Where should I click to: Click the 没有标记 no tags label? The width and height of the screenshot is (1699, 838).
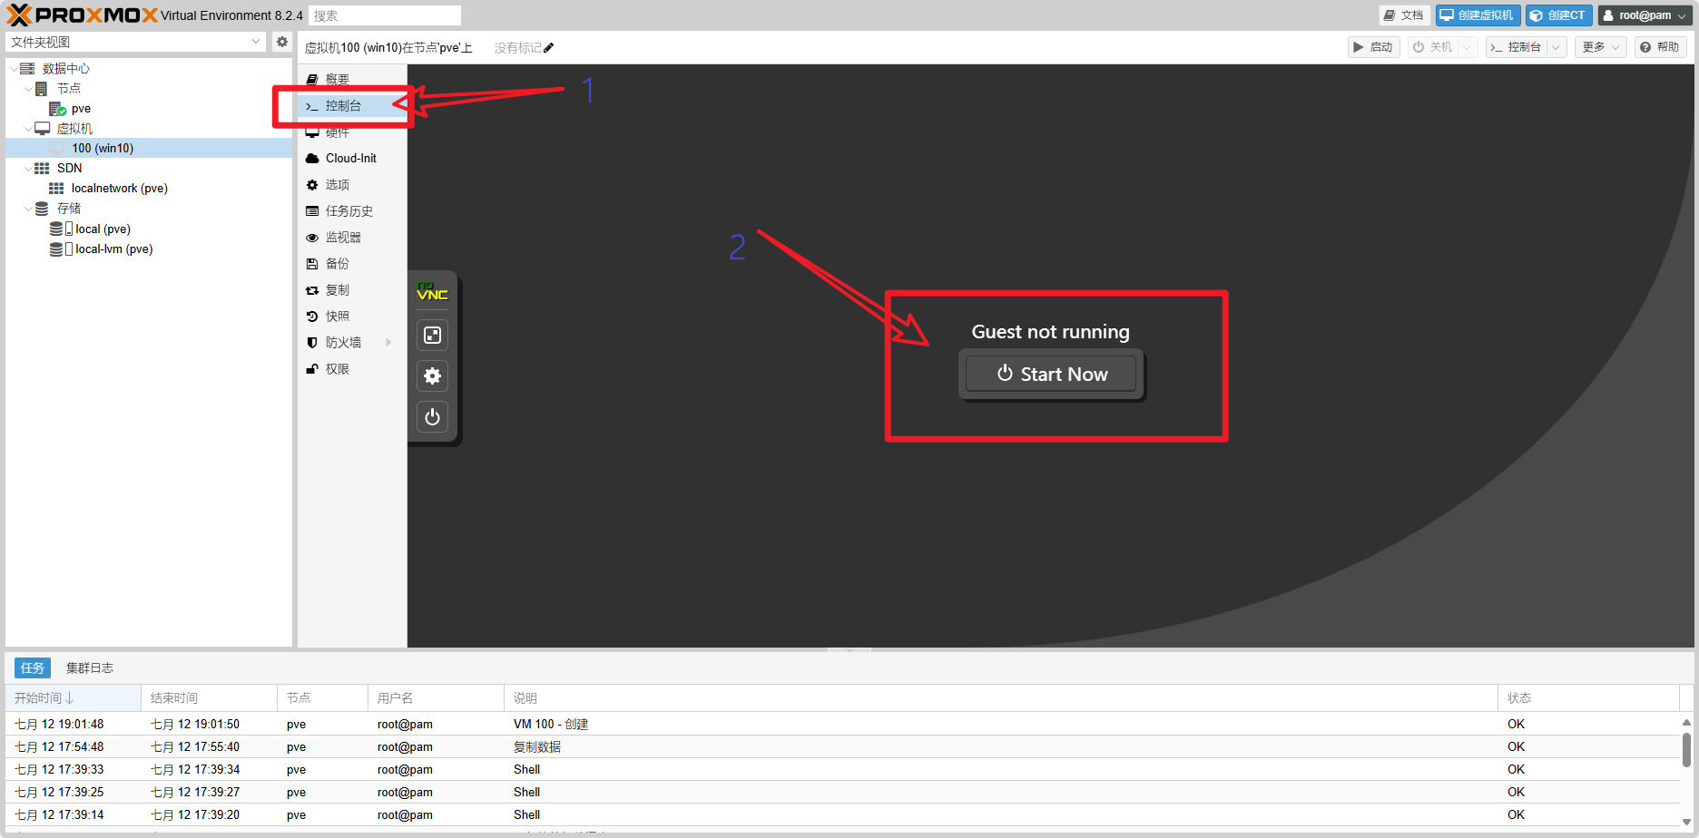pos(517,48)
